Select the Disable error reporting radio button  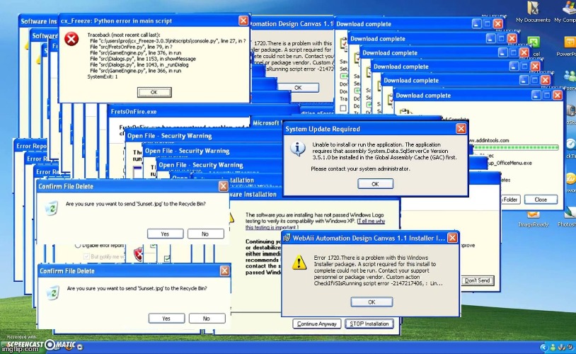78,245
